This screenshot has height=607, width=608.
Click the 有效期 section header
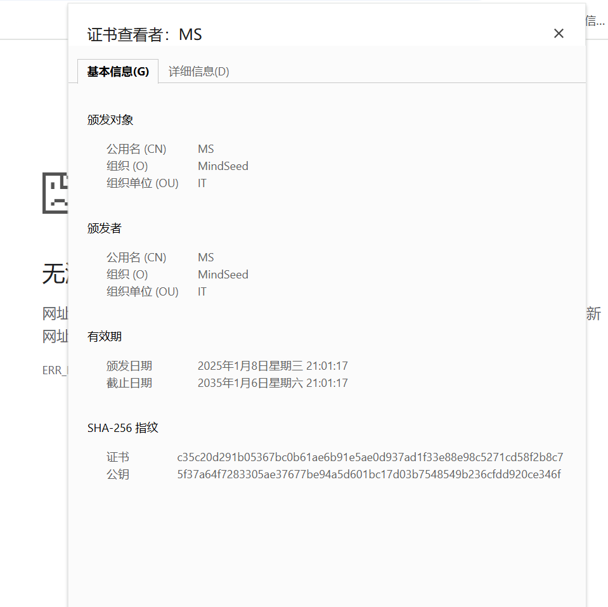[104, 336]
